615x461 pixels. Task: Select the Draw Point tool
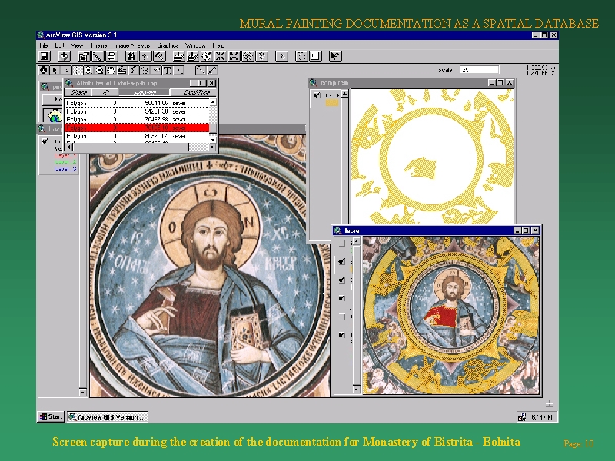click(x=179, y=71)
